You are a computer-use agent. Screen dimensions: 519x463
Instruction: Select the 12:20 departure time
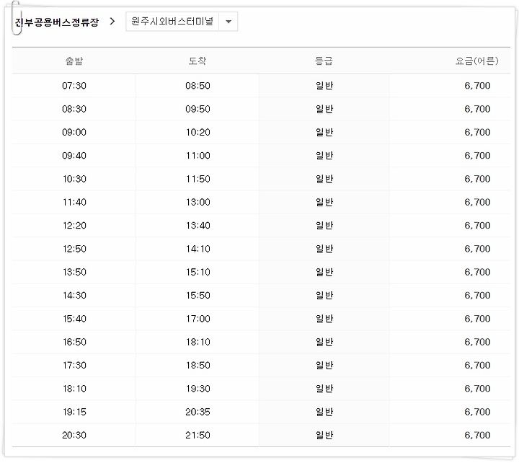coord(74,226)
